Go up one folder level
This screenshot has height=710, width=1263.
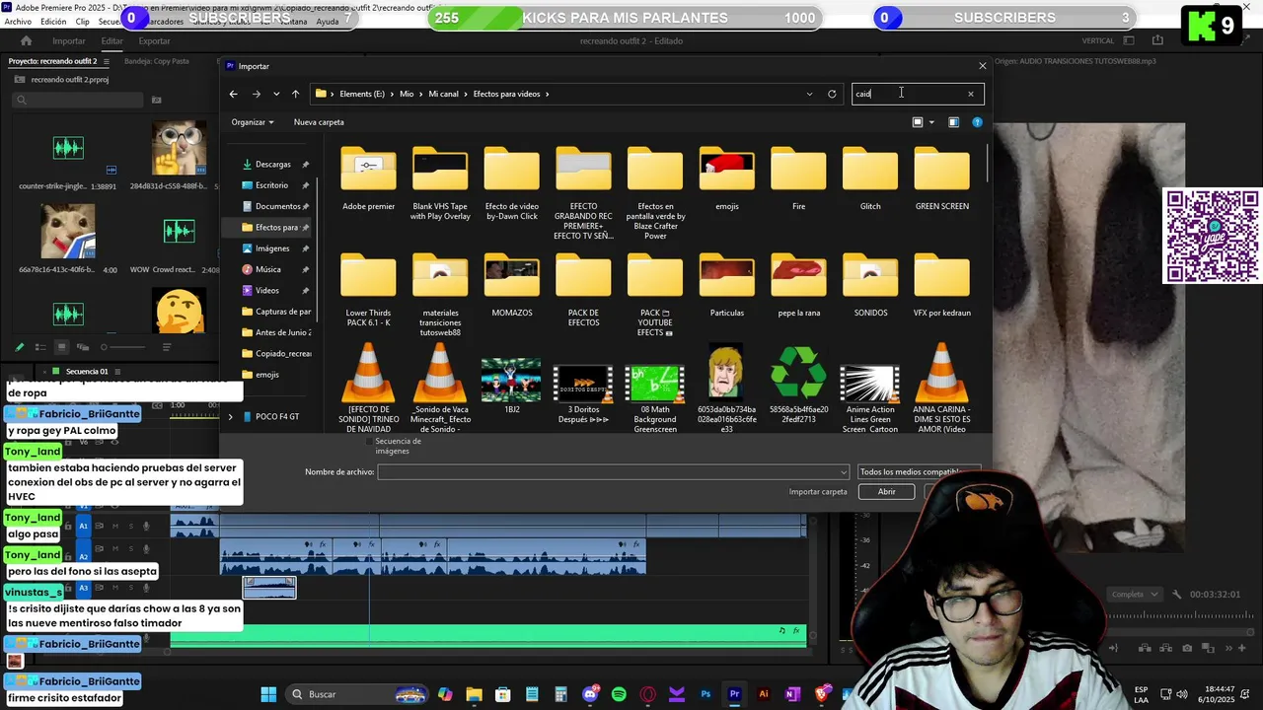click(295, 94)
